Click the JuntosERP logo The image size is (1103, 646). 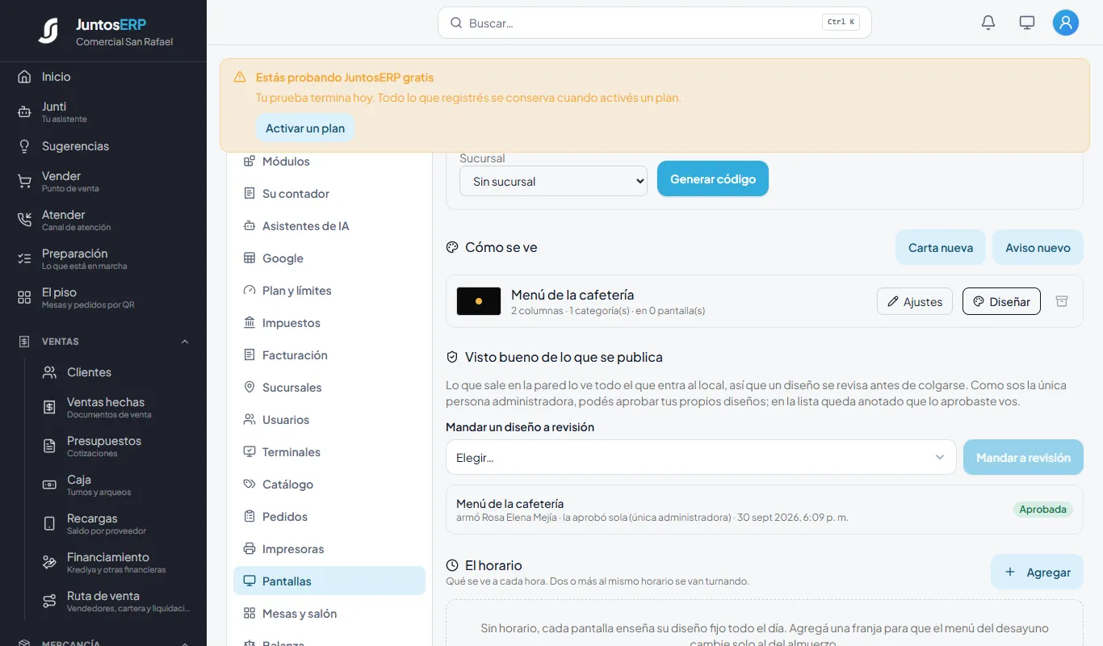click(48, 31)
